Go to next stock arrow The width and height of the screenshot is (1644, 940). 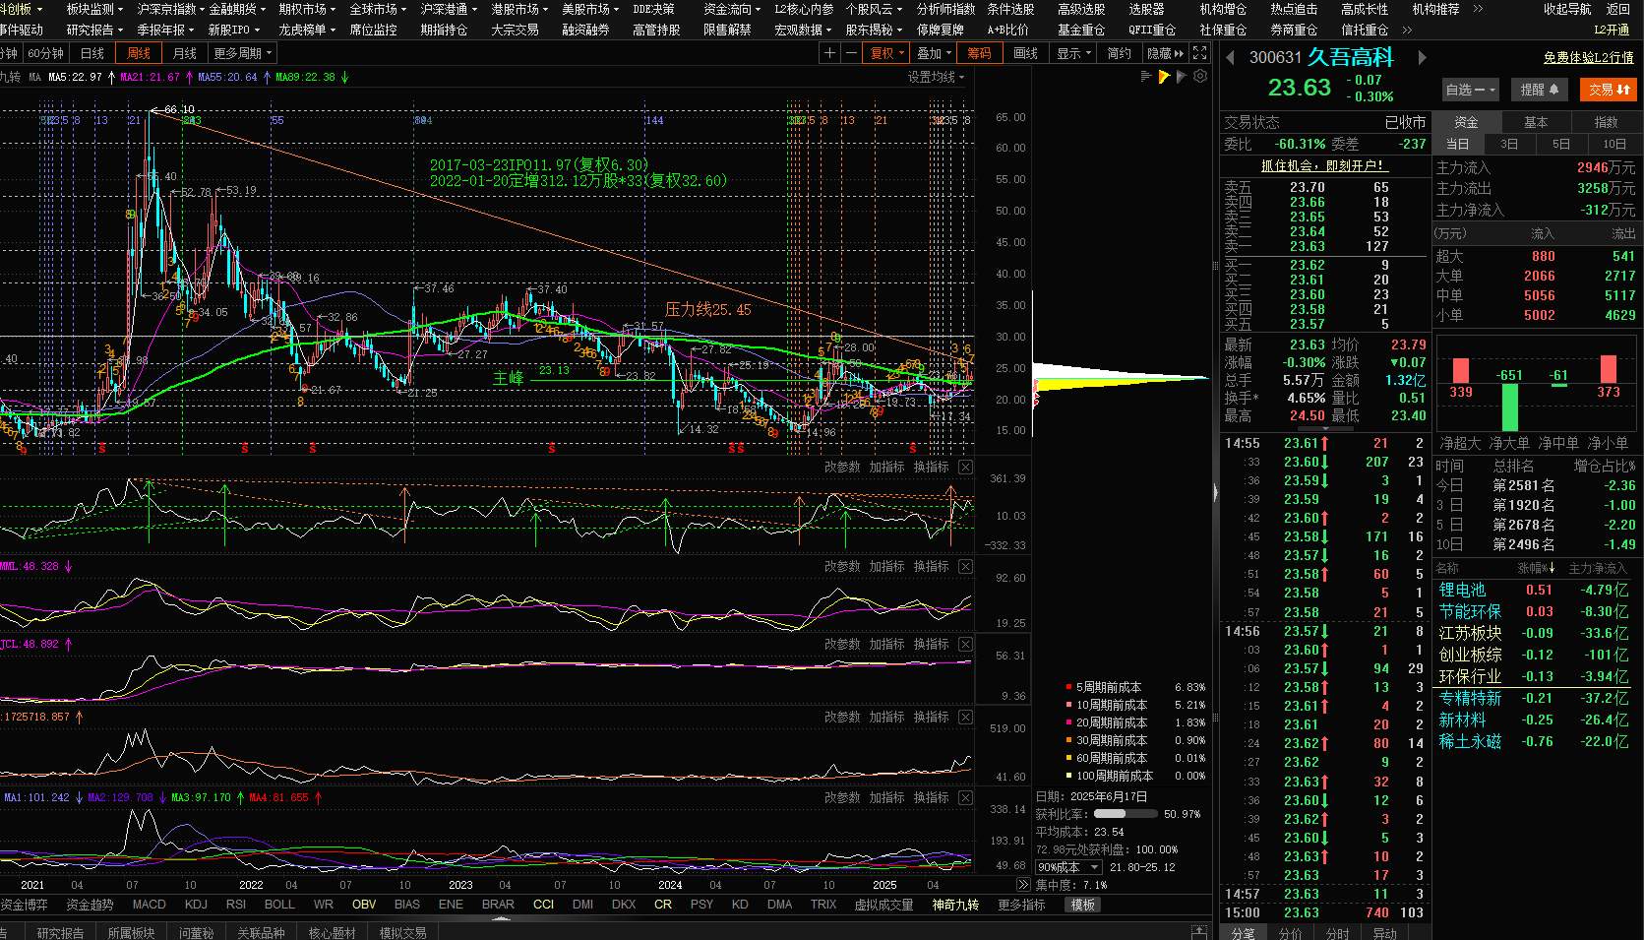1422,58
